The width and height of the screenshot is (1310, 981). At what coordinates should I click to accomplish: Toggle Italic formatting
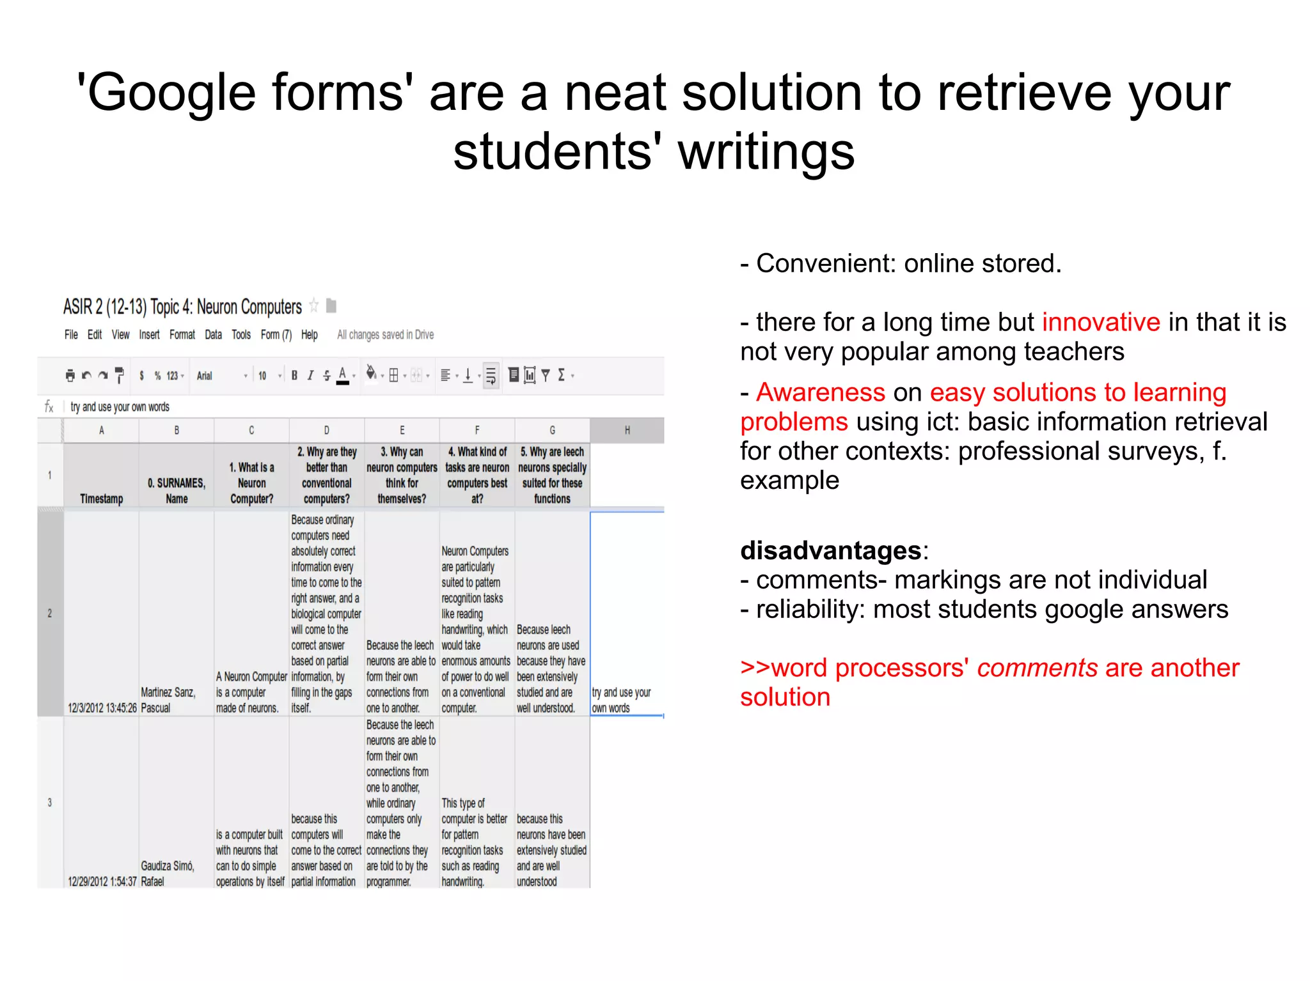[310, 376]
